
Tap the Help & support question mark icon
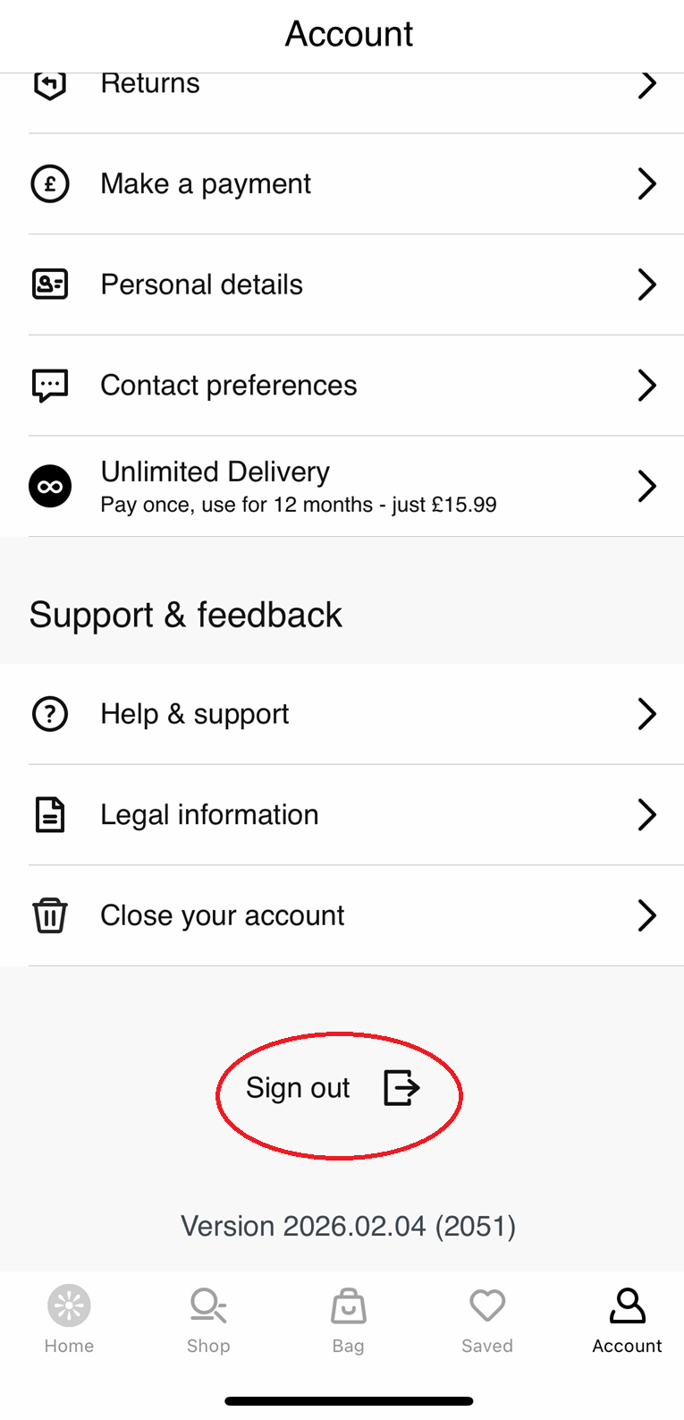point(50,714)
